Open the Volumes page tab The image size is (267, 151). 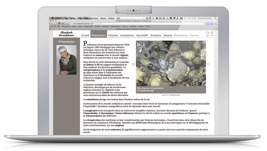pyautogui.click(x=113, y=35)
